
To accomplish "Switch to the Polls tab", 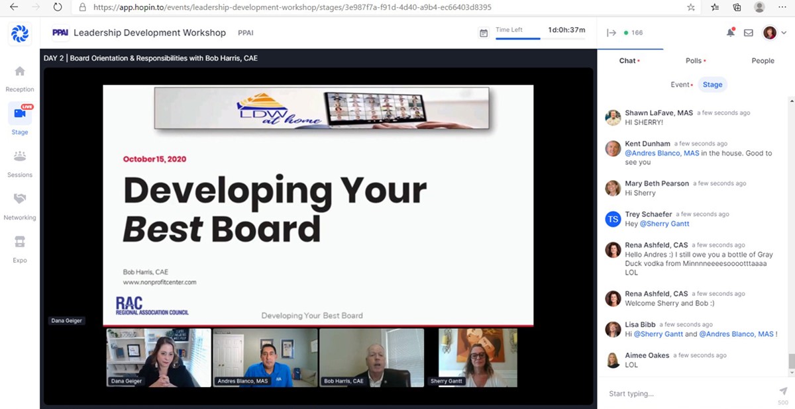I will click(x=694, y=61).
